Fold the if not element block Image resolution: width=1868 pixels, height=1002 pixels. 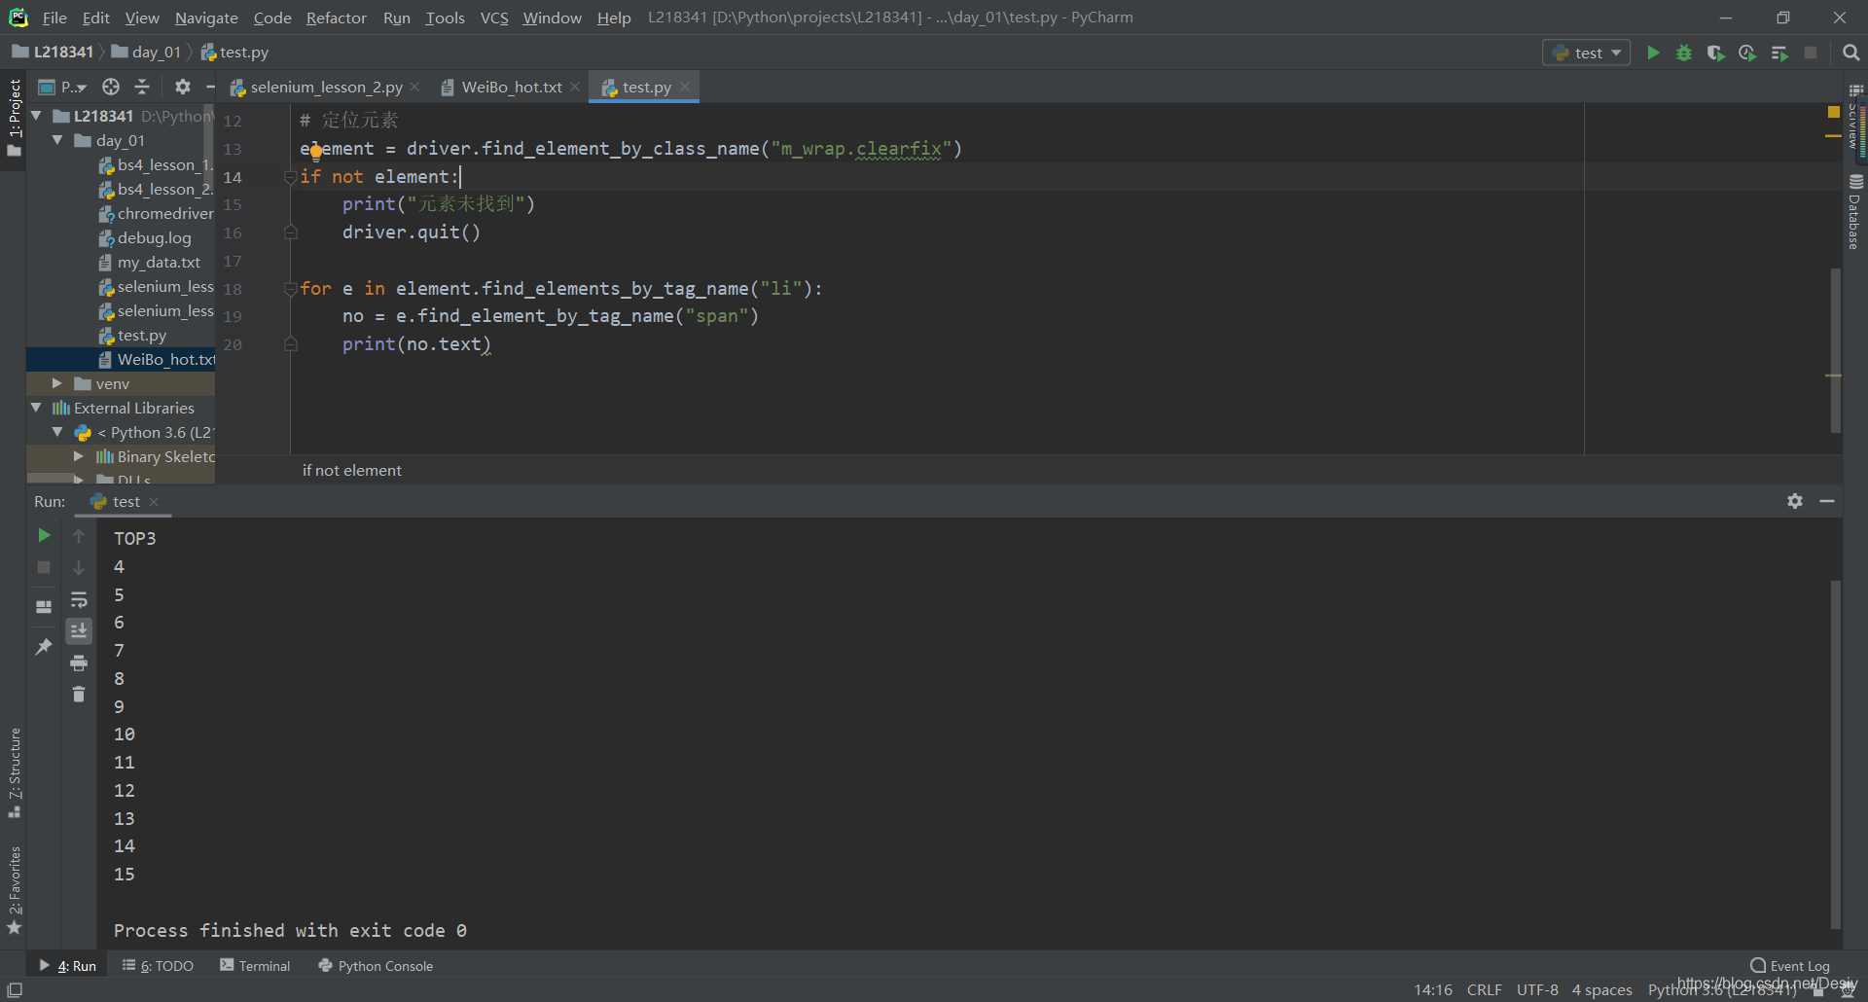coord(289,177)
